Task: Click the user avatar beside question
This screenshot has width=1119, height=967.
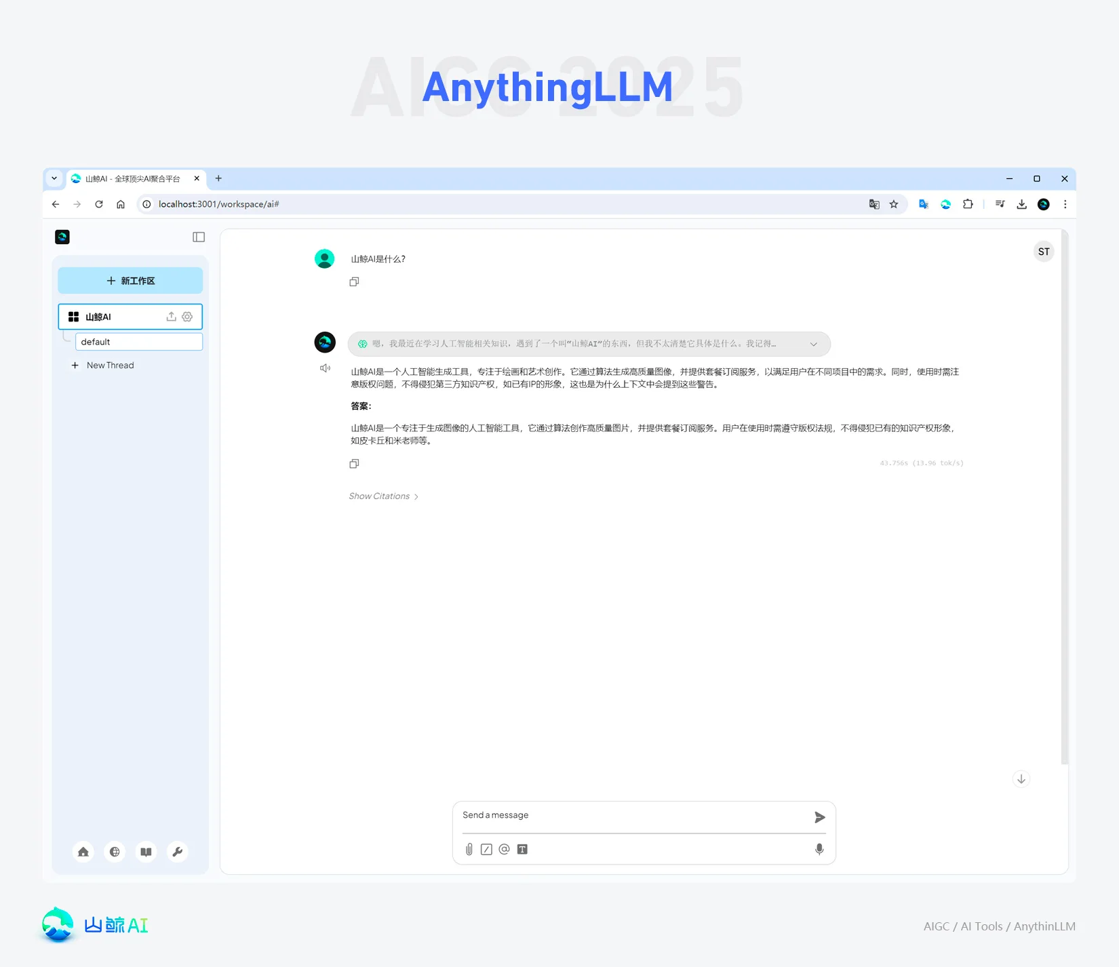Action: pos(325,259)
